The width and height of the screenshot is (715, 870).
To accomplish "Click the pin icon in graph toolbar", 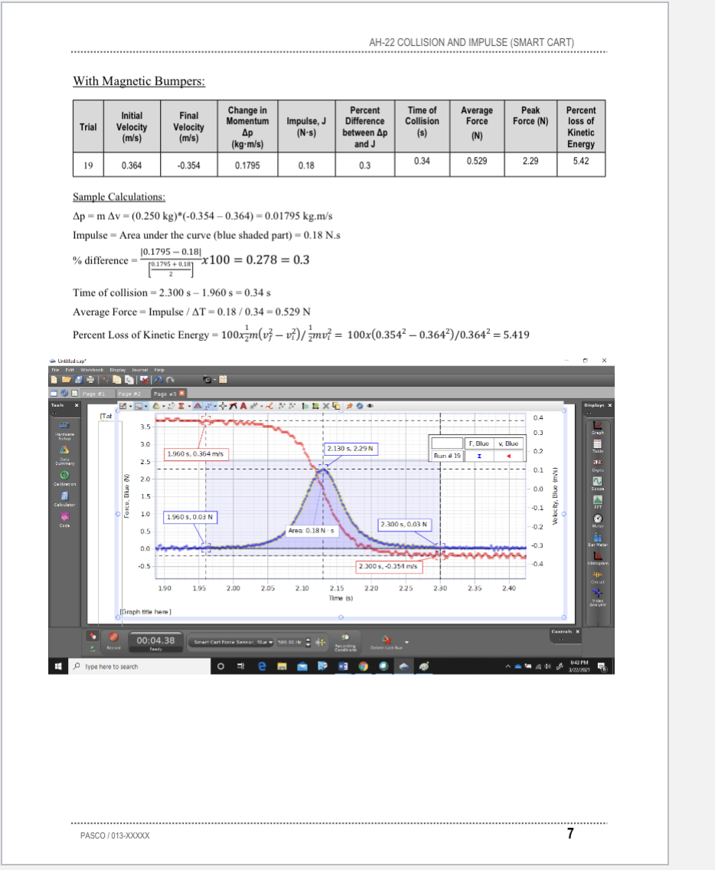I will (x=349, y=406).
